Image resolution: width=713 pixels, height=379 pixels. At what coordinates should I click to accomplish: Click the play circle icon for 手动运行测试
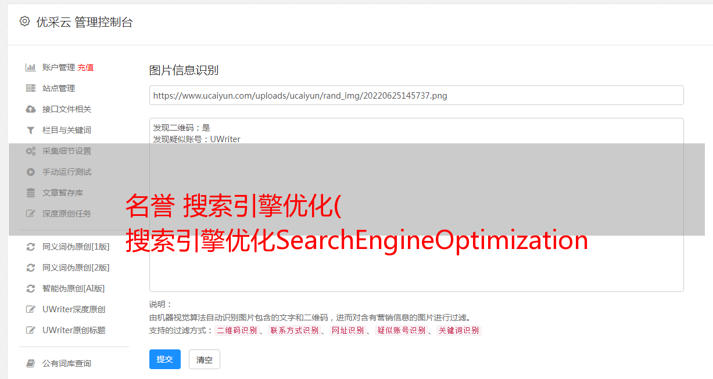point(31,172)
